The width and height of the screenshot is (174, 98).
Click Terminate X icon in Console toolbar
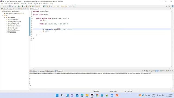coord(145,71)
